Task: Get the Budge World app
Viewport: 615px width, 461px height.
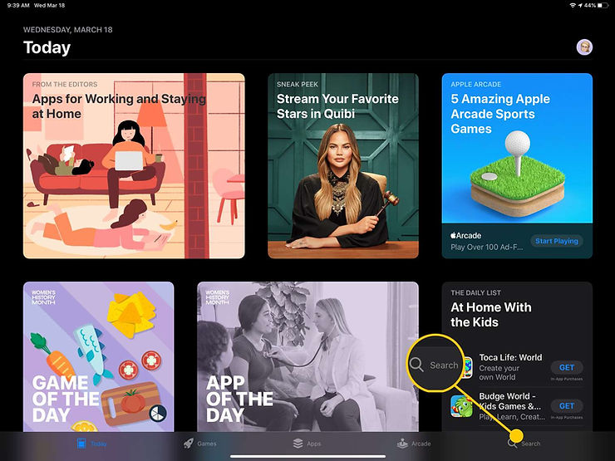Action: coord(566,405)
